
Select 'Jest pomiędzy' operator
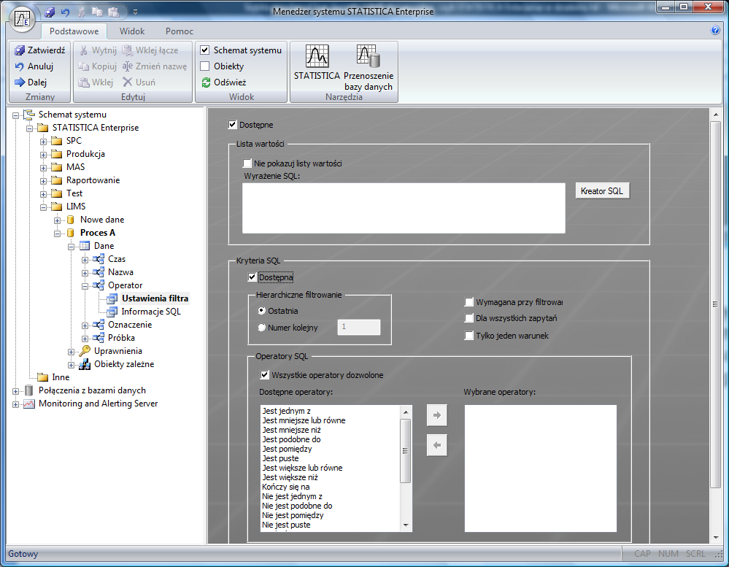(287, 449)
